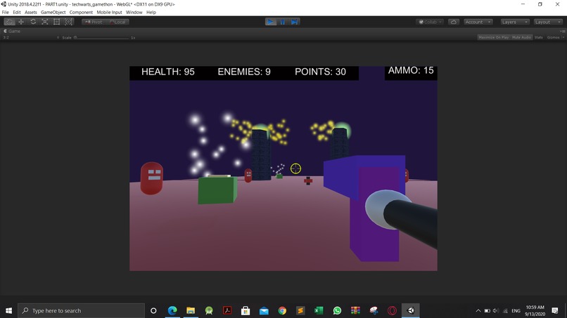Click the AMMO: 15 readout
Screen dimensions: 567x318
pyautogui.click(x=411, y=70)
